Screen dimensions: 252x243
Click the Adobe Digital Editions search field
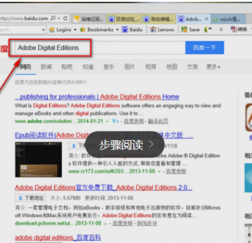pyautogui.click(x=100, y=48)
